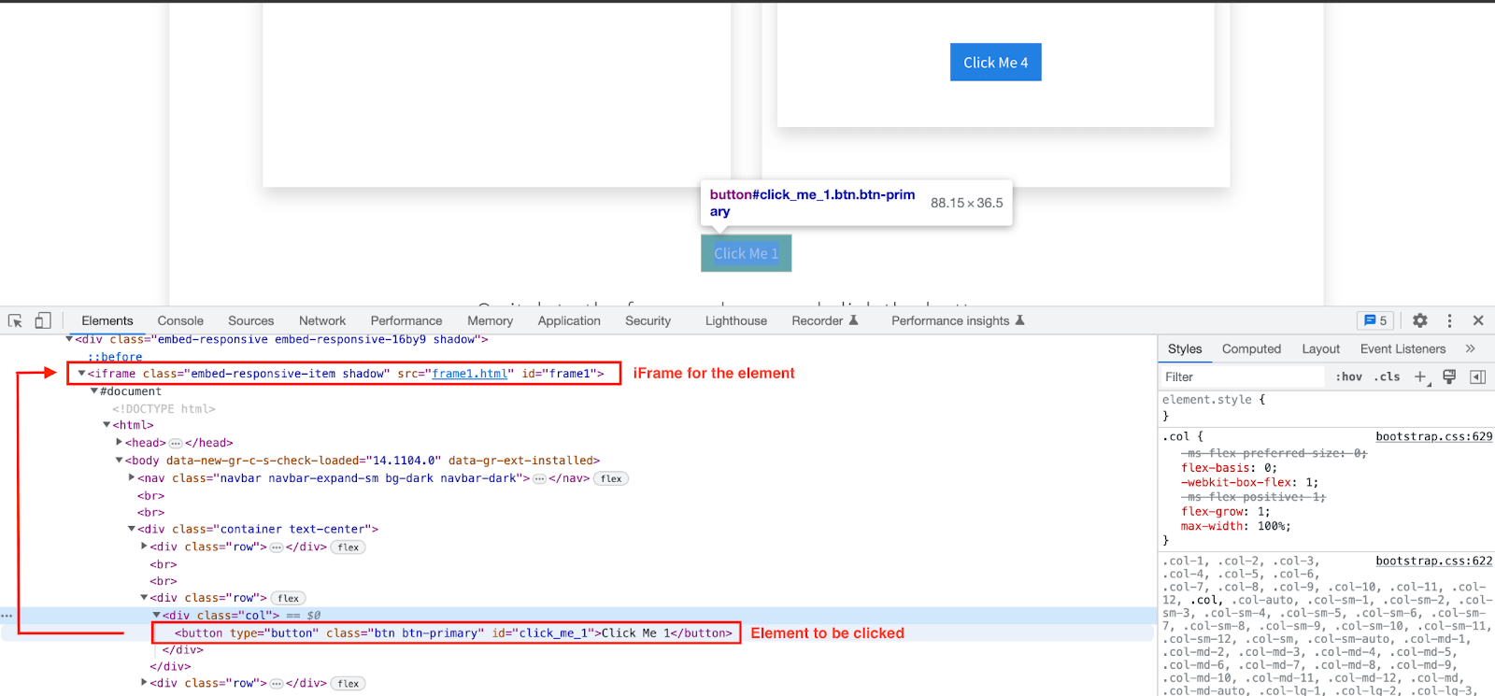
Task: Click the issues counter showing 5
Action: 1375,320
